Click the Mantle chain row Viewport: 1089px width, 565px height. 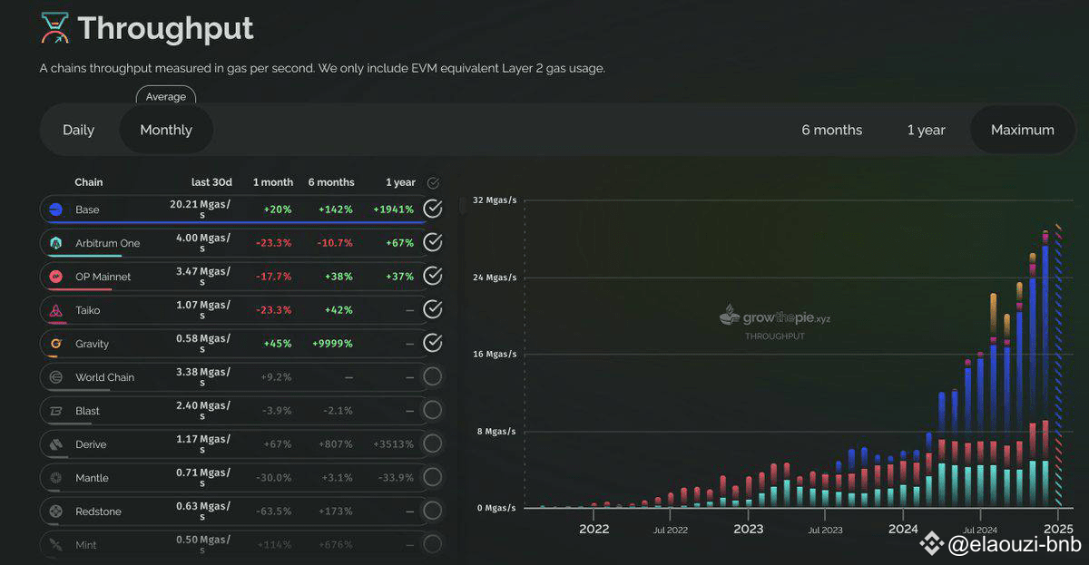click(233, 478)
